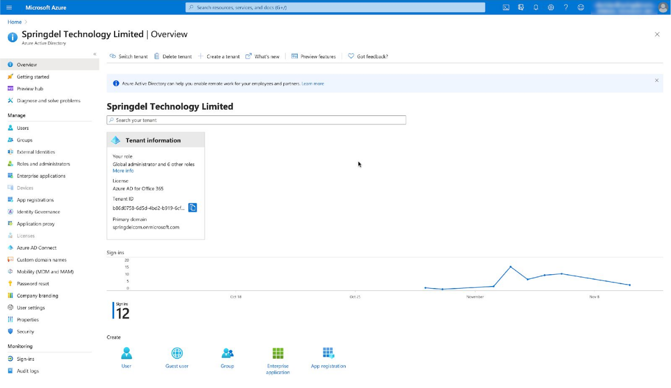The height and width of the screenshot is (388, 671).
Task: Focus the top resource search bar
Action: coord(335,7)
